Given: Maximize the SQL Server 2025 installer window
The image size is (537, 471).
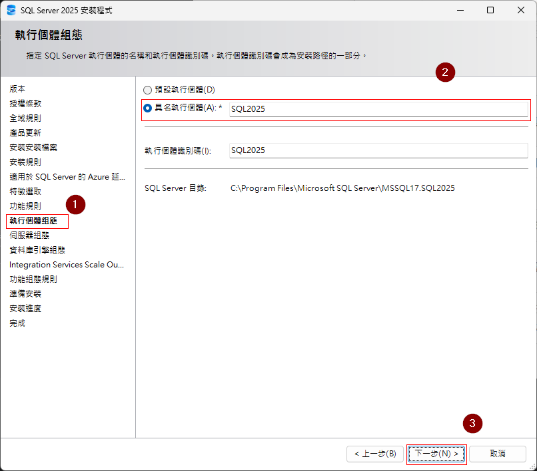Looking at the screenshot, I should tap(490, 10).
